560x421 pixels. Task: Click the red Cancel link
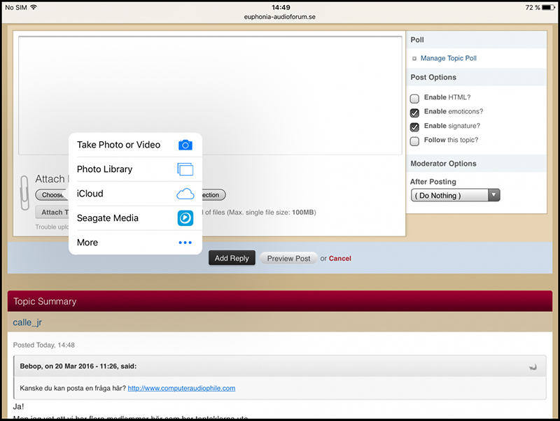(x=340, y=259)
